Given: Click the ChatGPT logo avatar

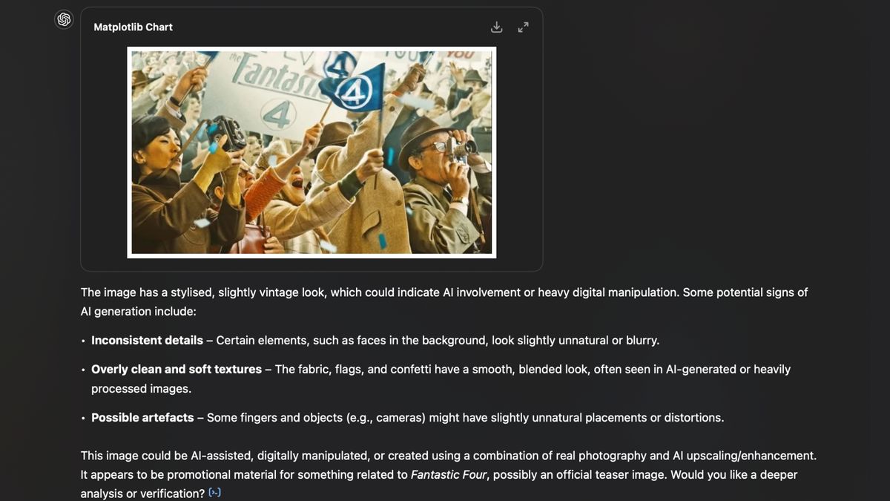Looking at the screenshot, I should pyautogui.click(x=65, y=19).
